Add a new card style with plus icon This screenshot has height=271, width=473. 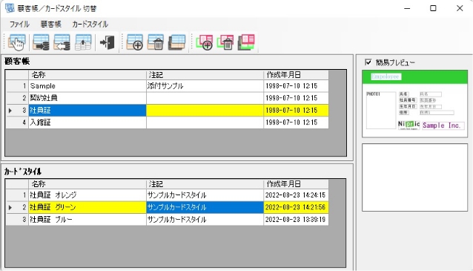205,42
